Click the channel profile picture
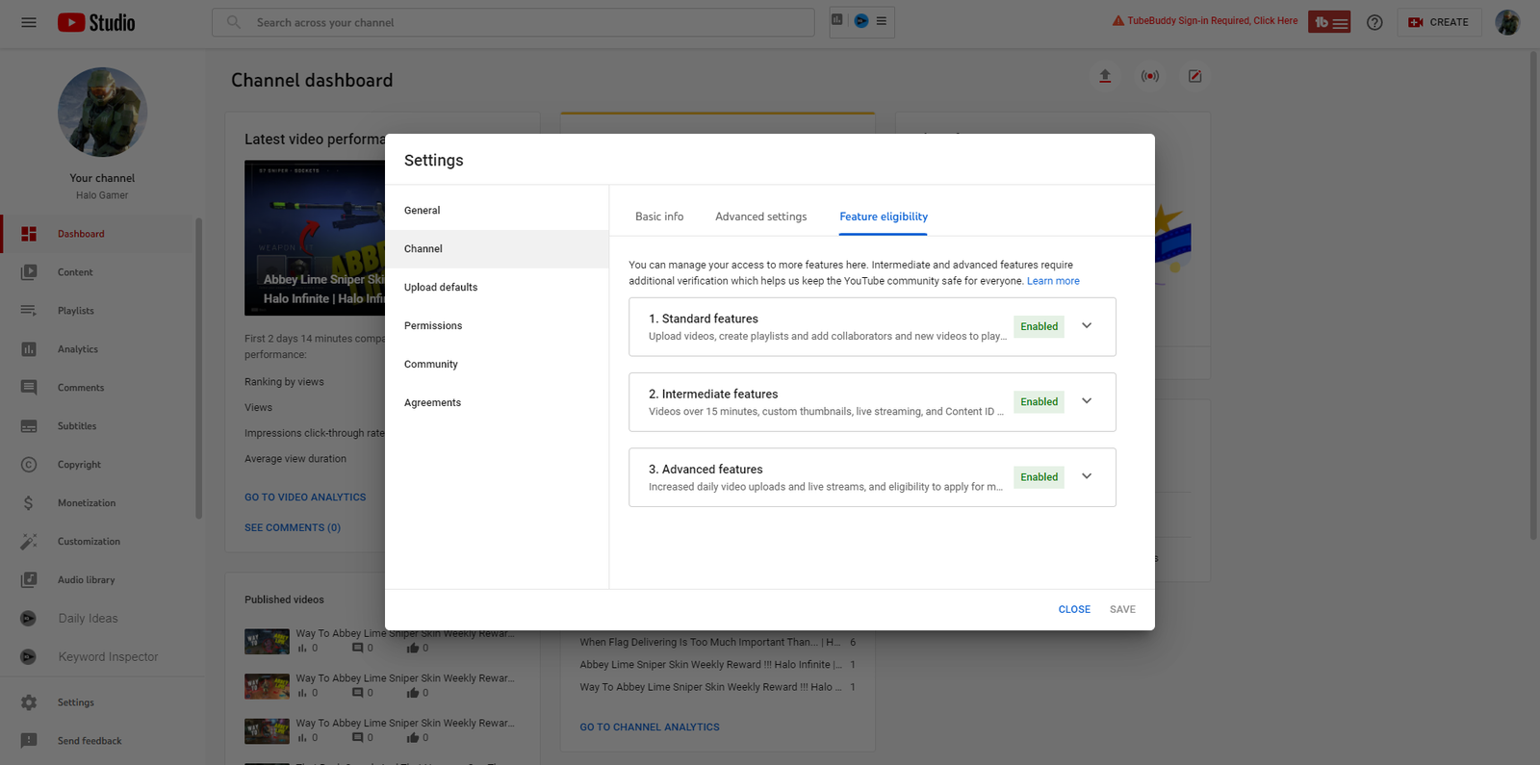This screenshot has width=1540, height=765. pos(102,112)
